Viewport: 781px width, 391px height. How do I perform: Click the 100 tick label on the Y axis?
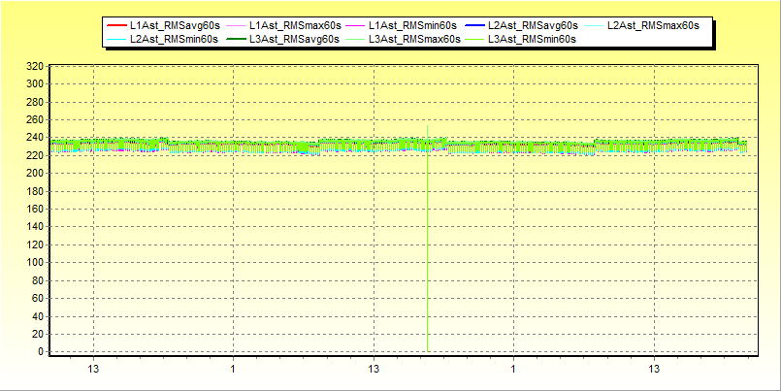(35, 263)
